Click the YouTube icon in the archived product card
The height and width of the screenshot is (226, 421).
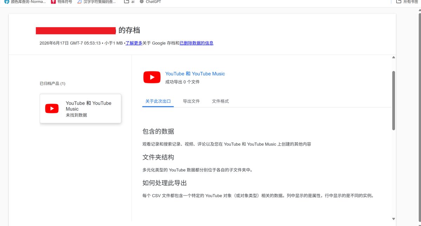(52, 109)
